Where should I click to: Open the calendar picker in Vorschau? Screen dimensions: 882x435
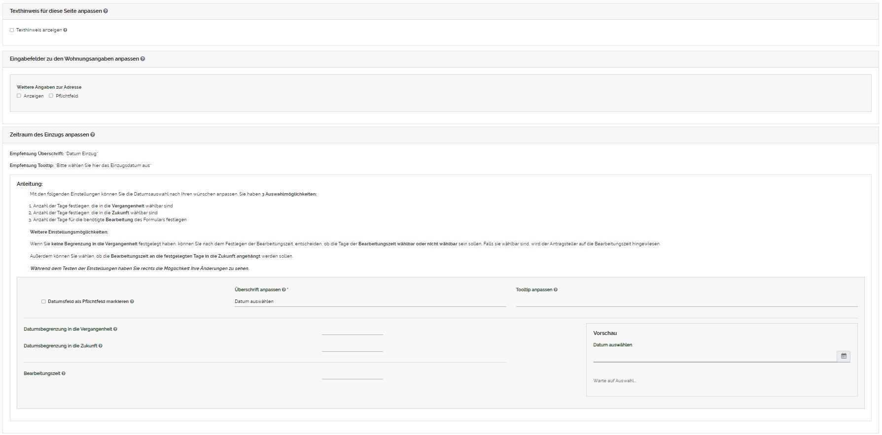click(x=844, y=356)
